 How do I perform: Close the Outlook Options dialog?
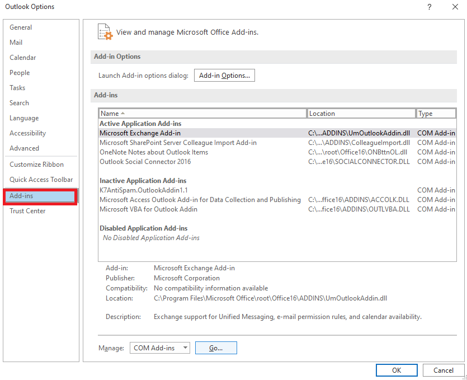[455, 7]
